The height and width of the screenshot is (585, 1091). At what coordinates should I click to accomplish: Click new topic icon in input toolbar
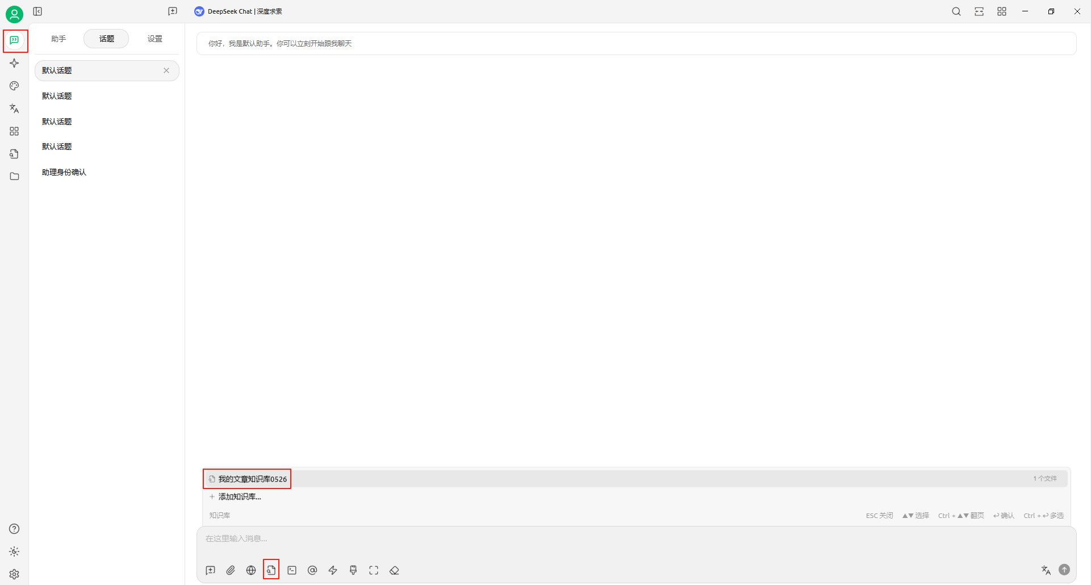(210, 570)
